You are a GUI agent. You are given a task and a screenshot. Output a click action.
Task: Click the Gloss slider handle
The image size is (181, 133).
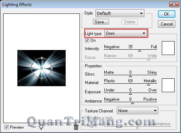[x=130, y=76]
